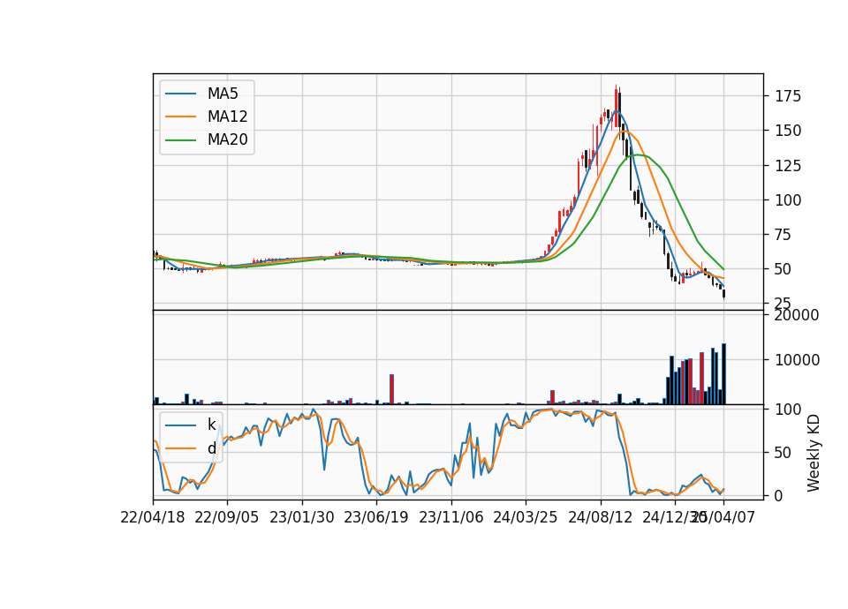Image resolution: width=848 pixels, height=609 pixels.
Task: Click the 23/06/19 date axis label
Action: pyautogui.click(x=376, y=517)
